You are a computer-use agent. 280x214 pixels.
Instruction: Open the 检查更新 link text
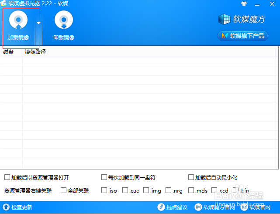(x=22, y=207)
